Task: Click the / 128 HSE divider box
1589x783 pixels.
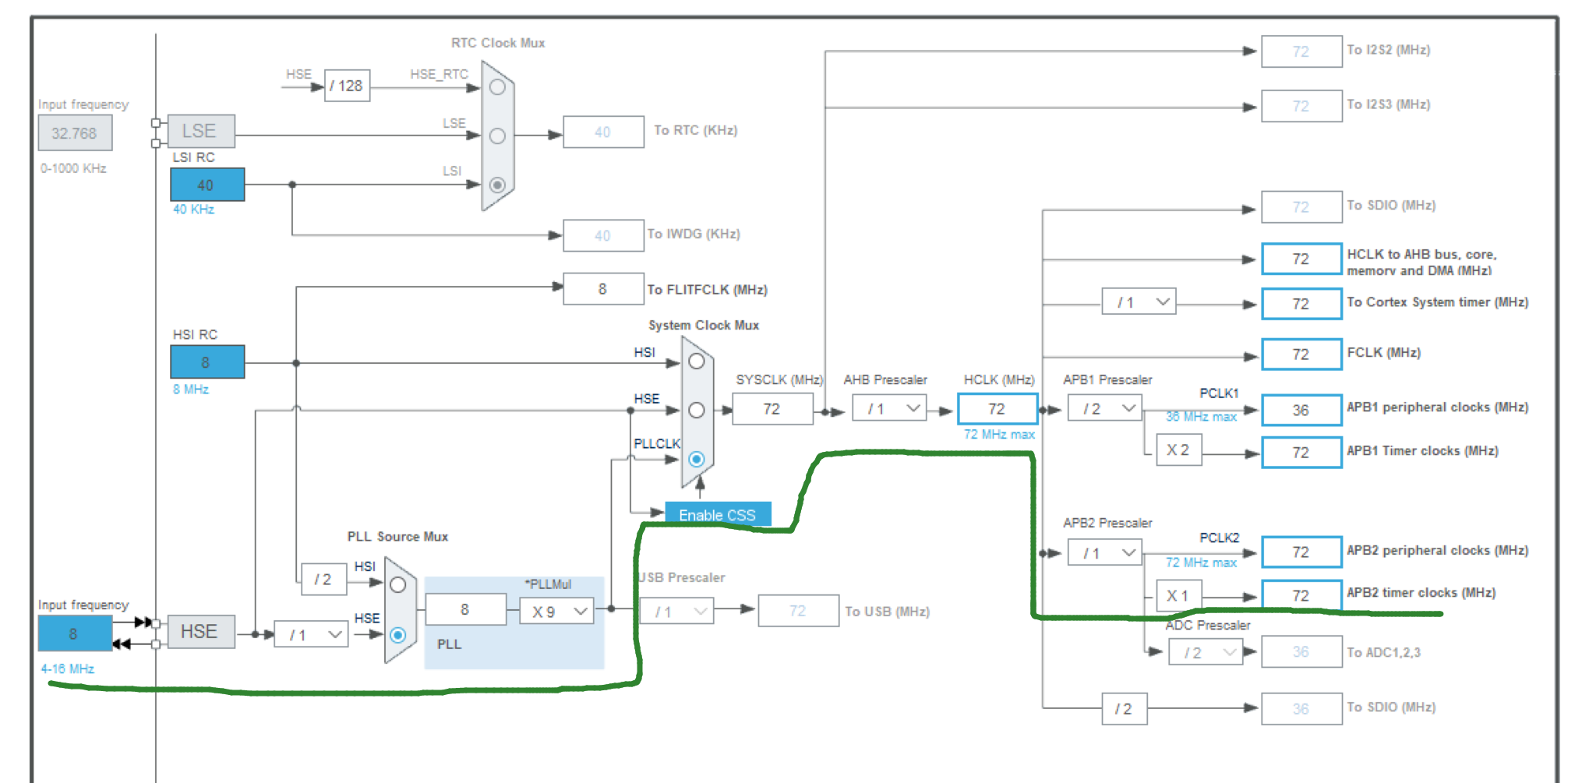Action: (x=347, y=86)
